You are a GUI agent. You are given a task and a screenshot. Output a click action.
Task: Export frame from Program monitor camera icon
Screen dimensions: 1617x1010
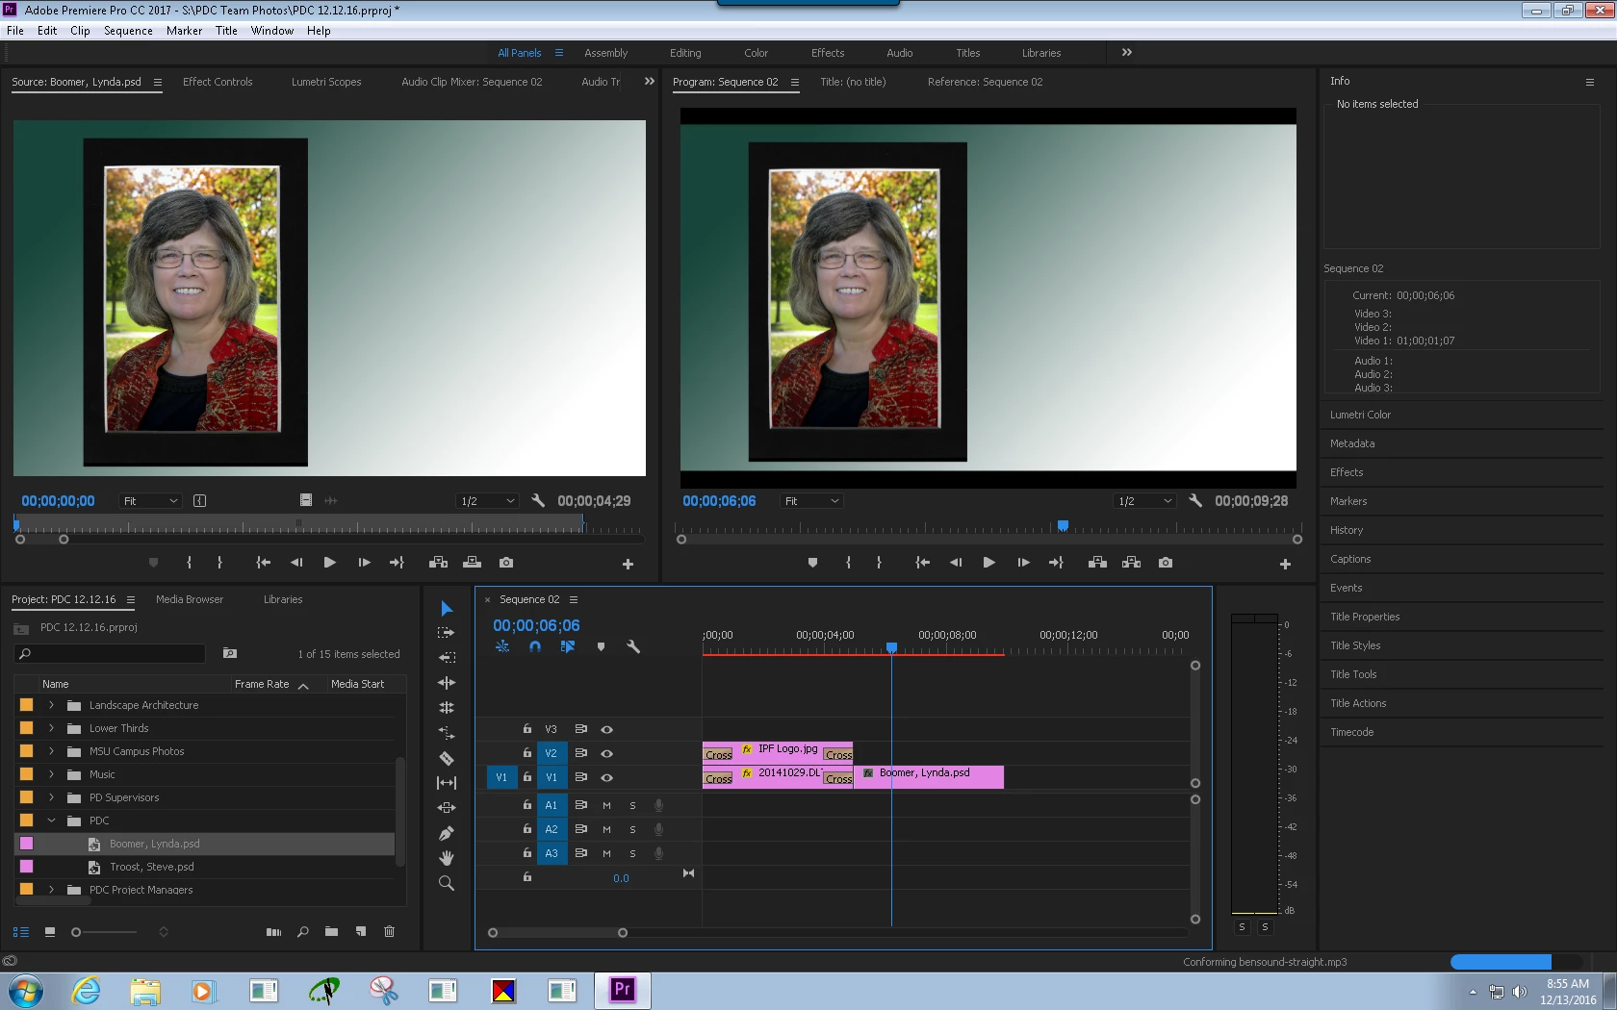tap(1166, 563)
